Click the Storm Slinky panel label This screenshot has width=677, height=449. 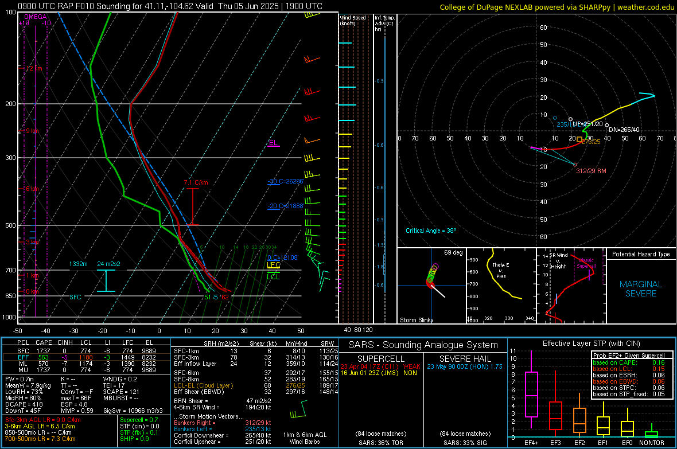(x=416, y=320)
